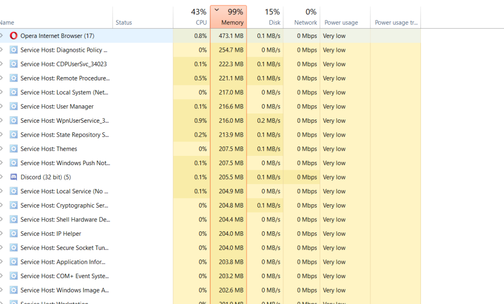Click the 0.9% CPU value for WpnUserService
This screenshot has width=504, height=304.
tap(201, 121)
